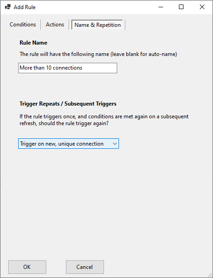Select the Name & Repetition tab
Screen dimensions: 213x278
coord(98,25)
